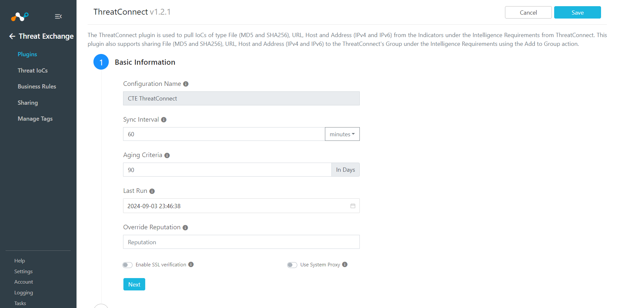
Task: Click the back arrow beside Threat Exchange
Action: pyautogui.click(x=12, y=36)
